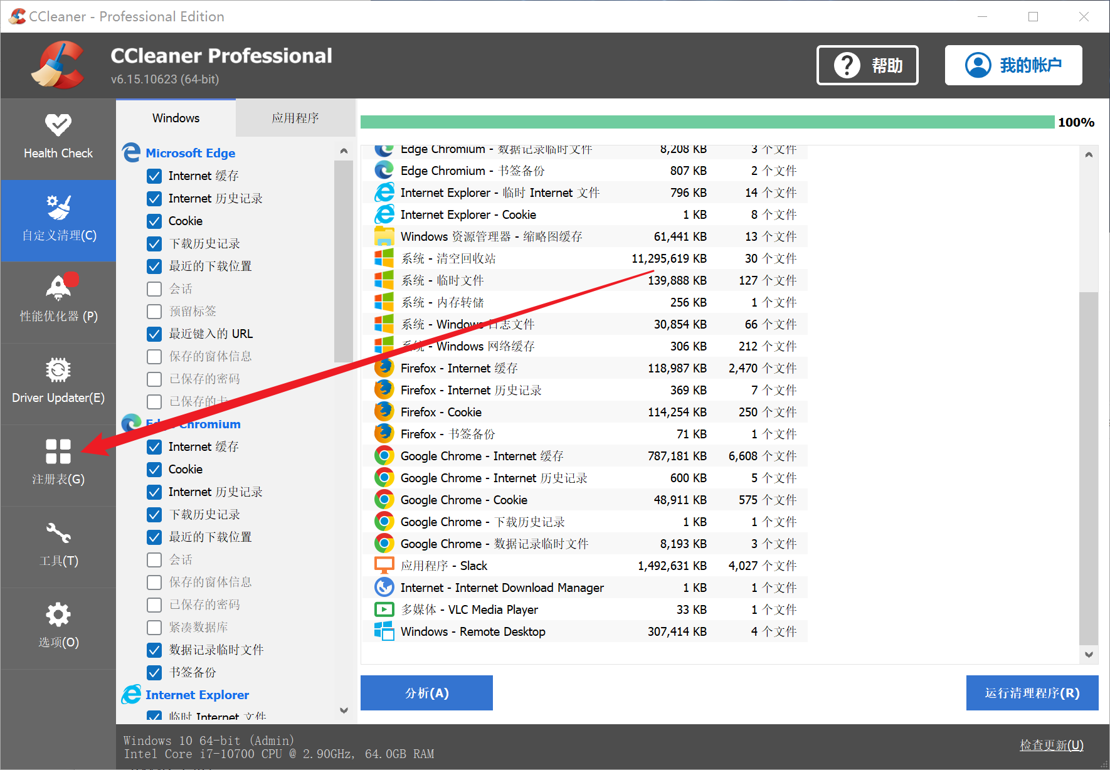This screenshot has width=1110, height=770.
Task: Click VLC Media Player multimedia icon
Action: 384,609
